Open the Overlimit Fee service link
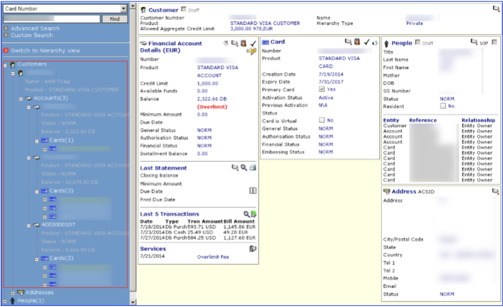Screen dimensions: 503x307 213,257
